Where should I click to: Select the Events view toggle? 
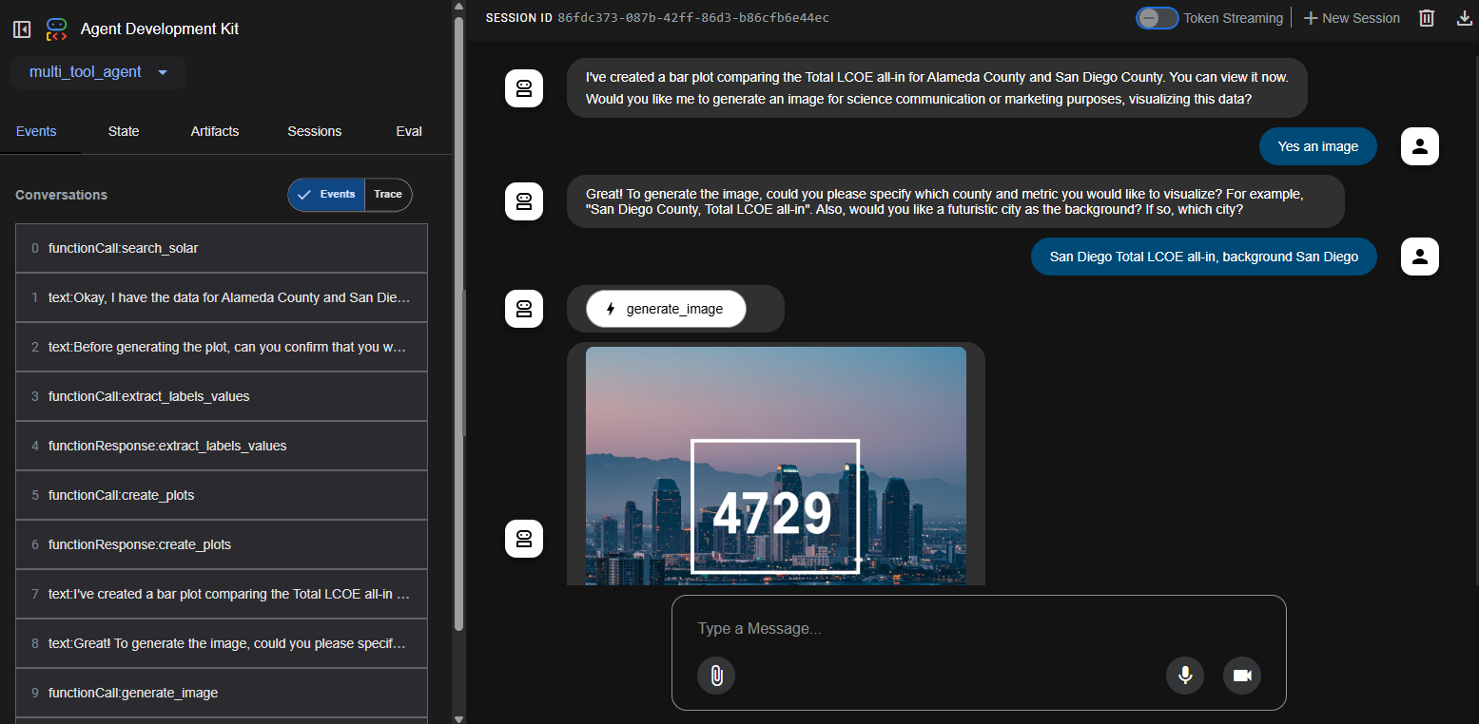(x=326, y=195)
